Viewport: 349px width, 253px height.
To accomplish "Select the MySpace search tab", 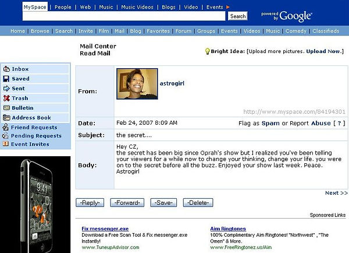I will click(35, 7).
